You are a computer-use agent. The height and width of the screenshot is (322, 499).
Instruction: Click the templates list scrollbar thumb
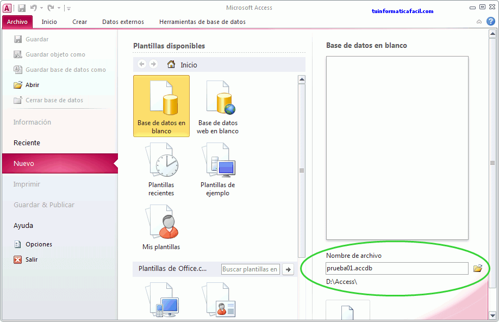tap(302, 170)
